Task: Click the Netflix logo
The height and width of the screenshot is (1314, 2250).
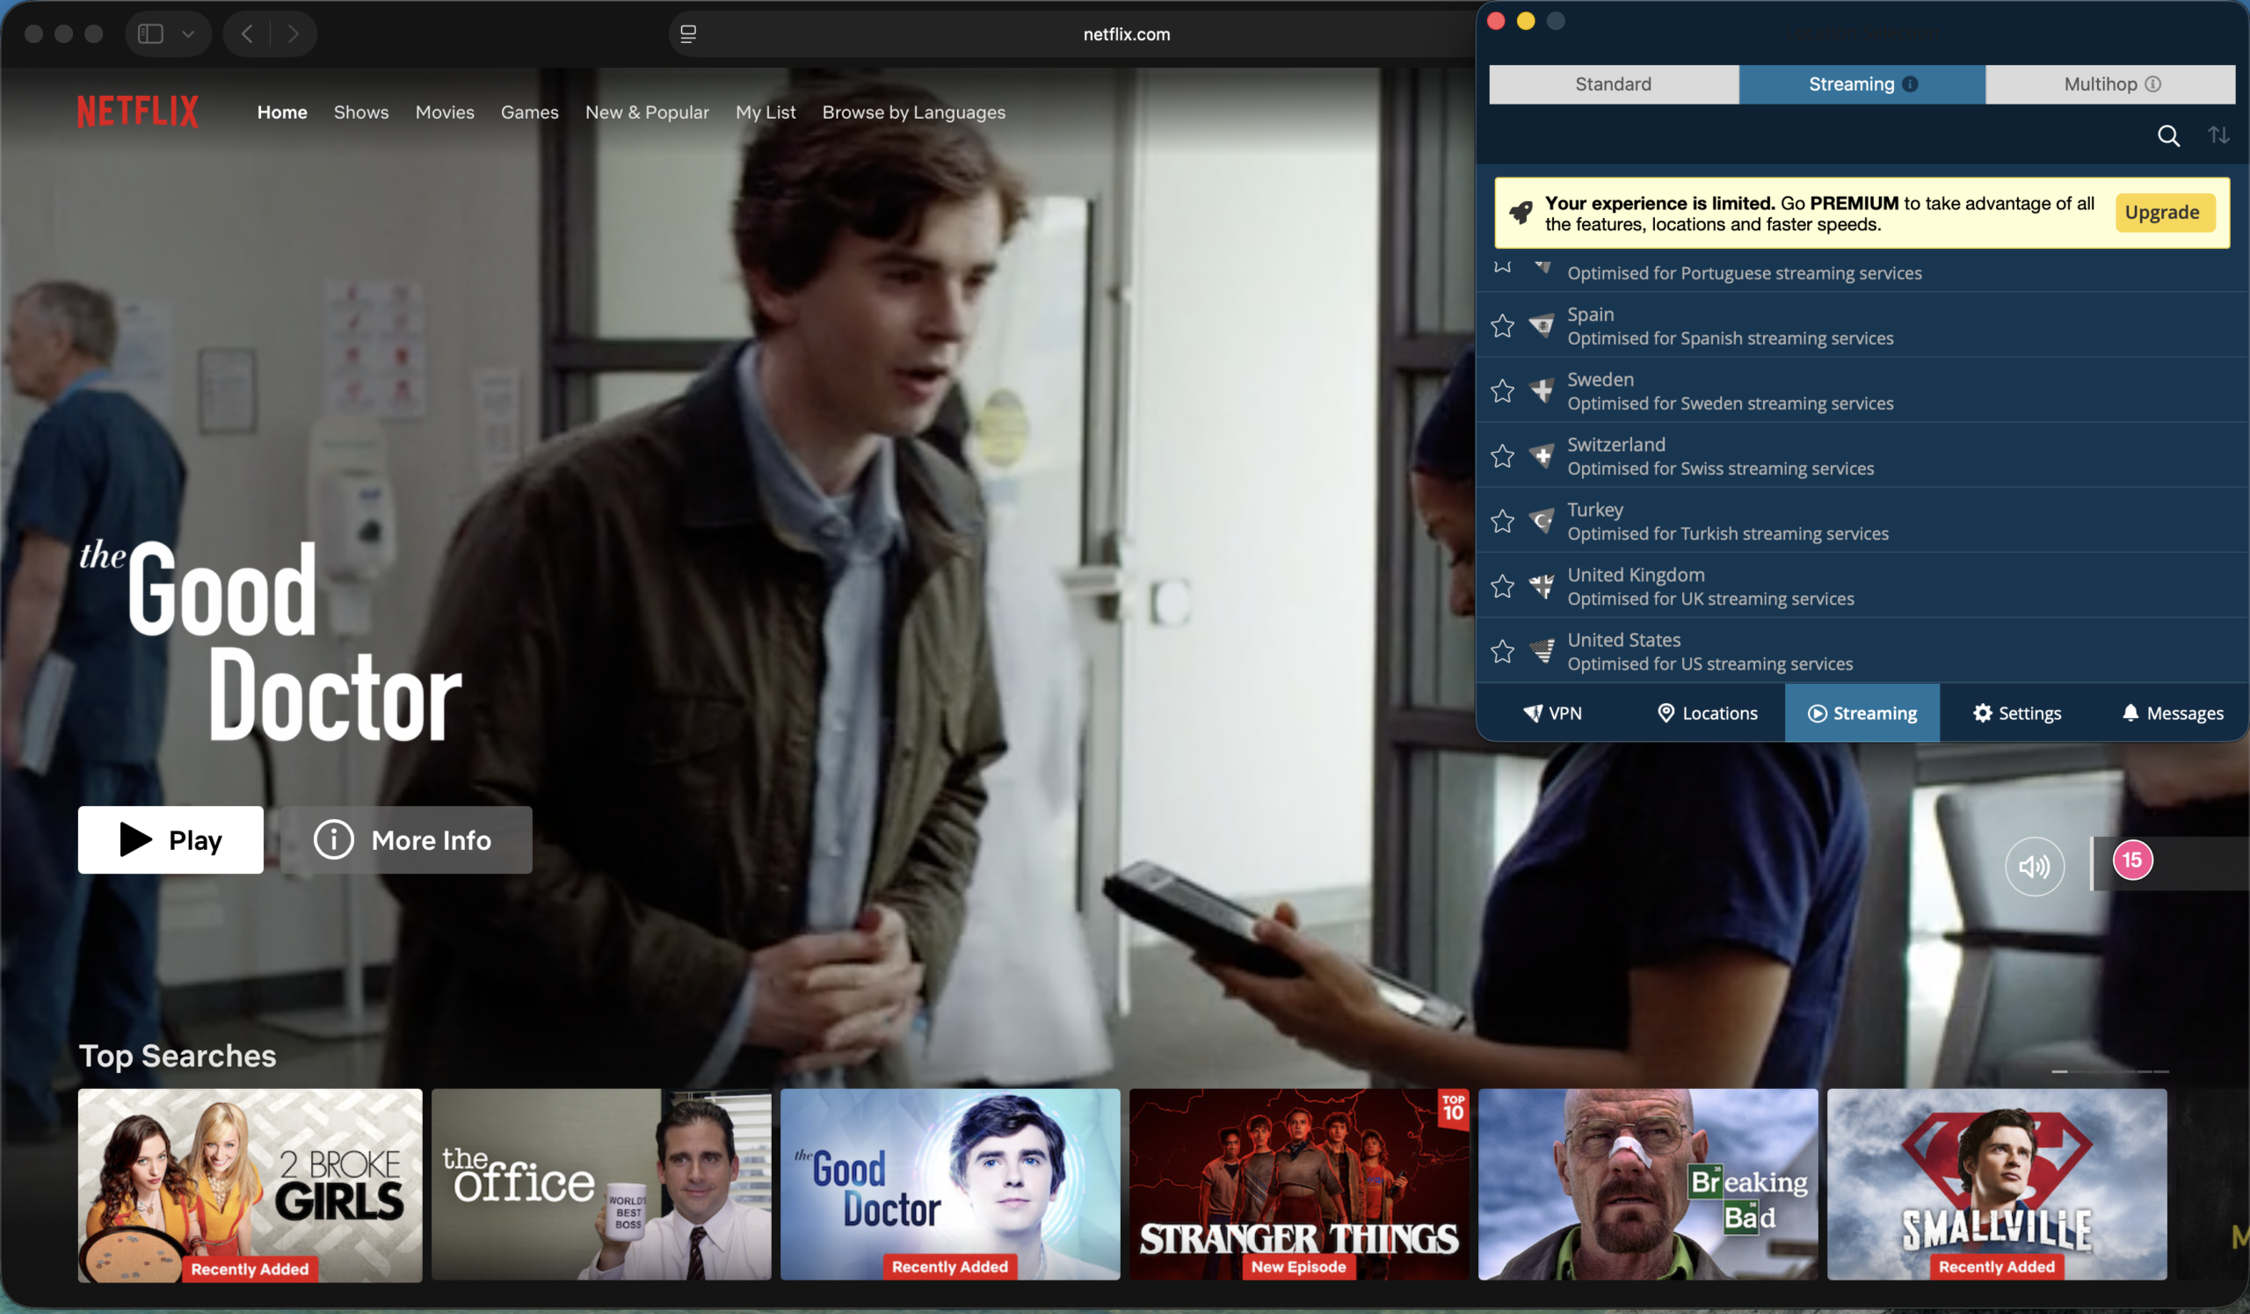Action: coord(137,112)
